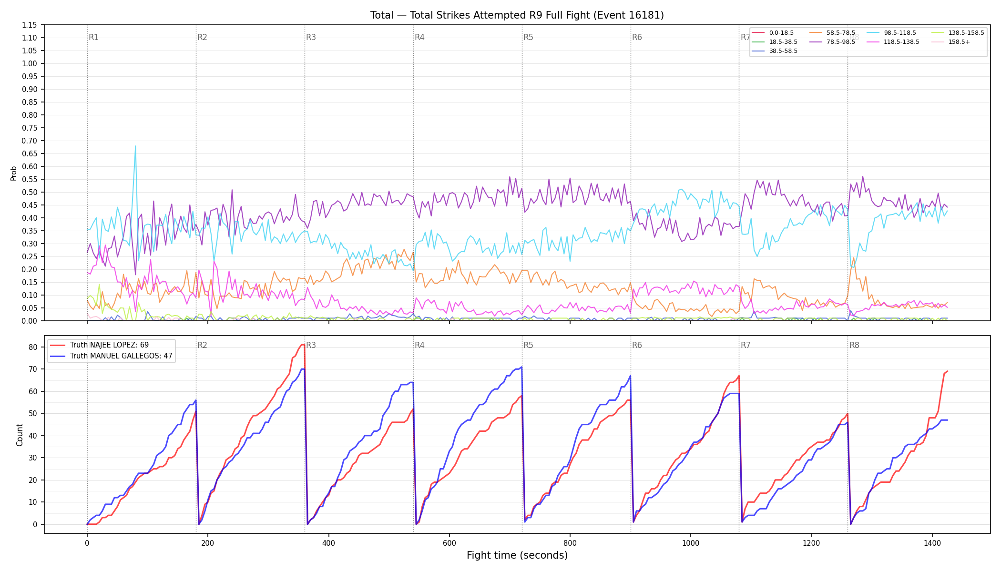
Task: Click the cyan line sample beside '98.5-118.5'
Action: [x=873, y=33]
